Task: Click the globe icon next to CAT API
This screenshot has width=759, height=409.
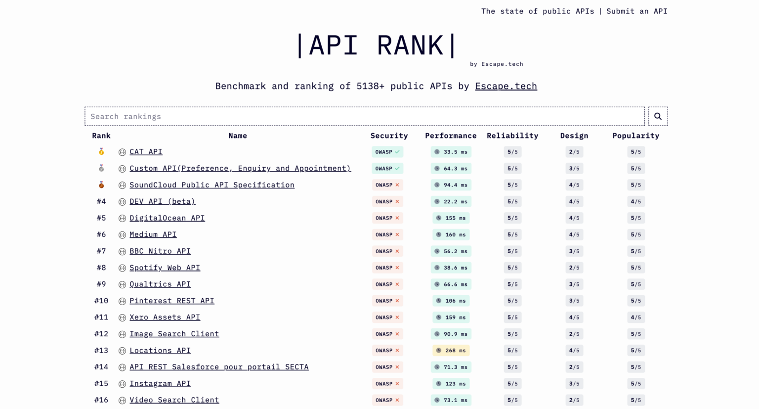Action: click(x=122, y=152)
